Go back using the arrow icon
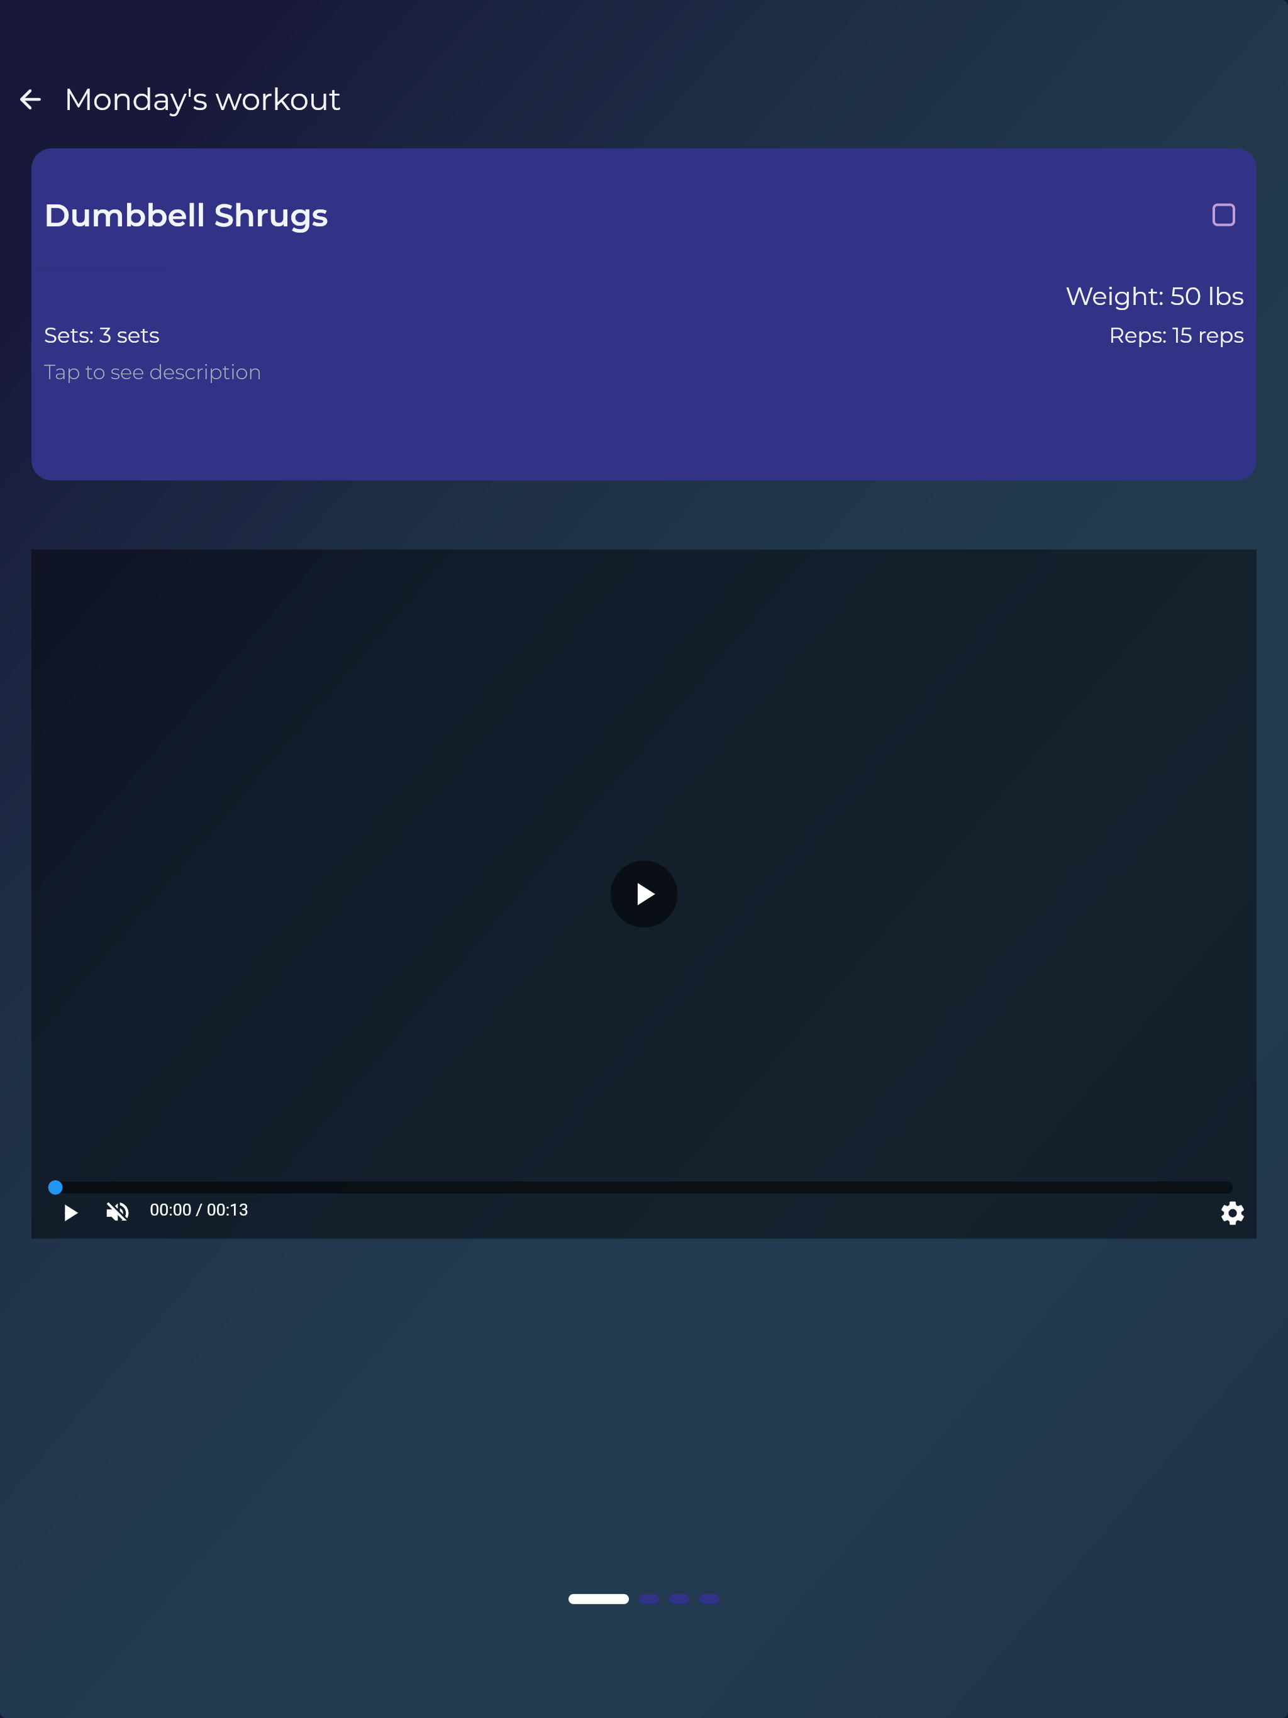This screenshot has width=1288, height=1718. tap(30, 99)
